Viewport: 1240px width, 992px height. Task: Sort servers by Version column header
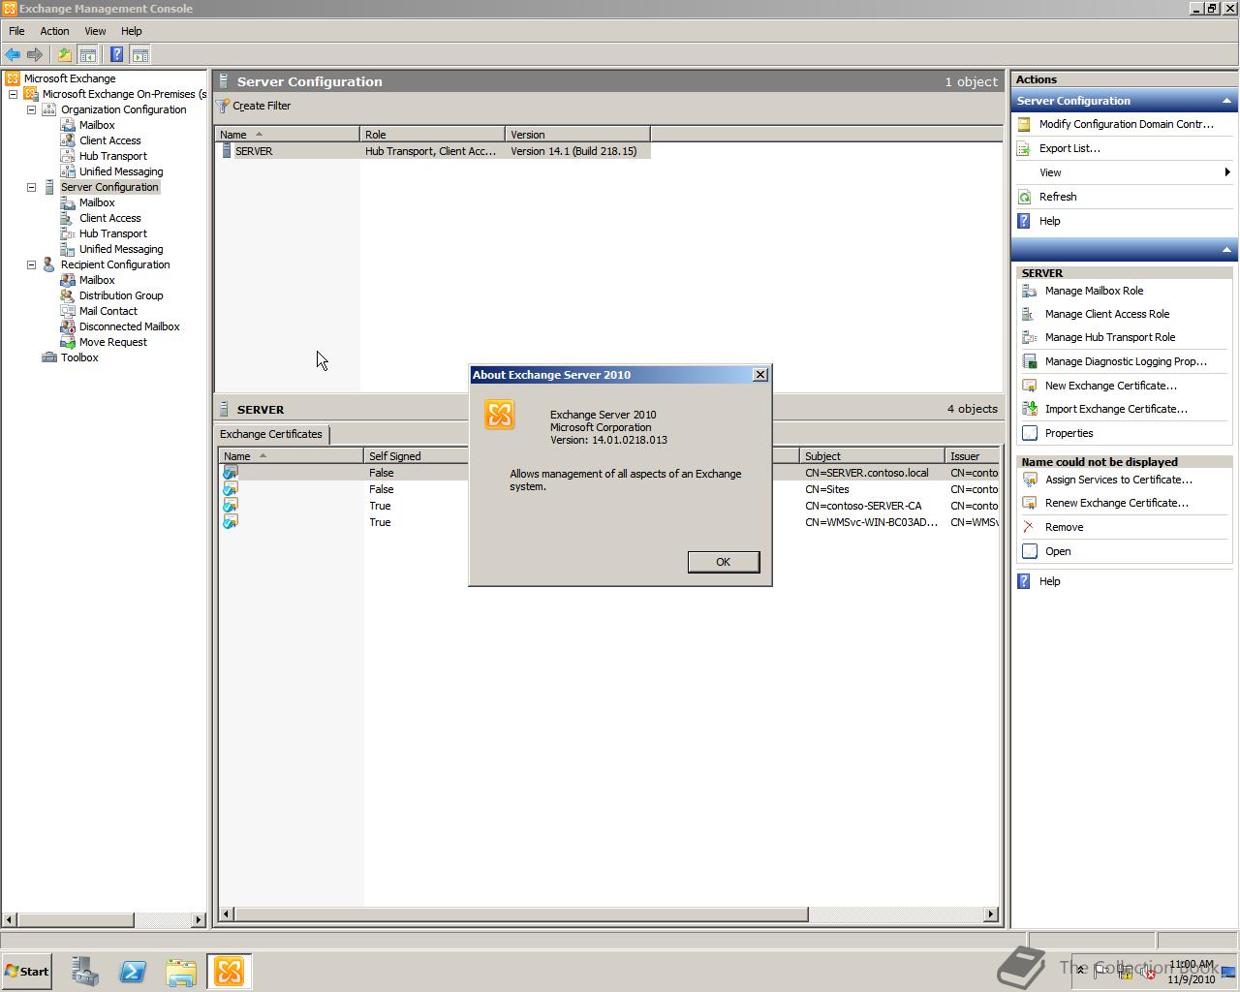[577, 135]
